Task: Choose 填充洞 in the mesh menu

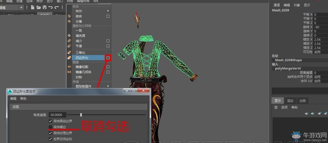Action: click(80, 36)
